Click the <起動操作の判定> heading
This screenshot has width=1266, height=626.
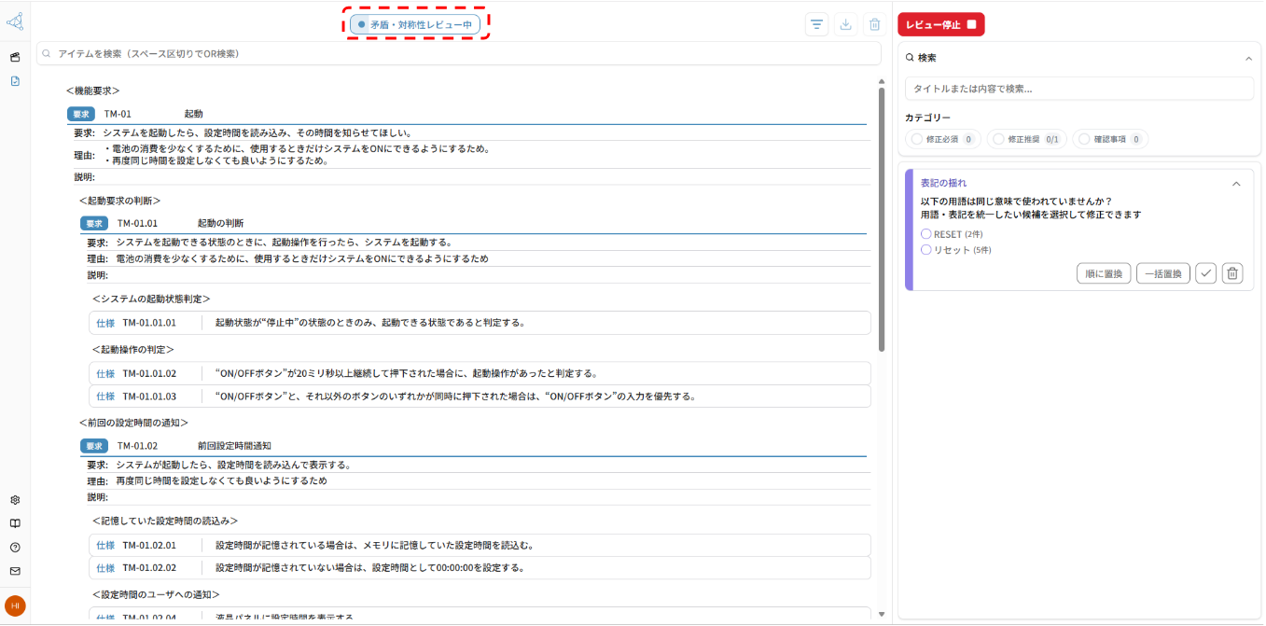click(x=133, y=349)
